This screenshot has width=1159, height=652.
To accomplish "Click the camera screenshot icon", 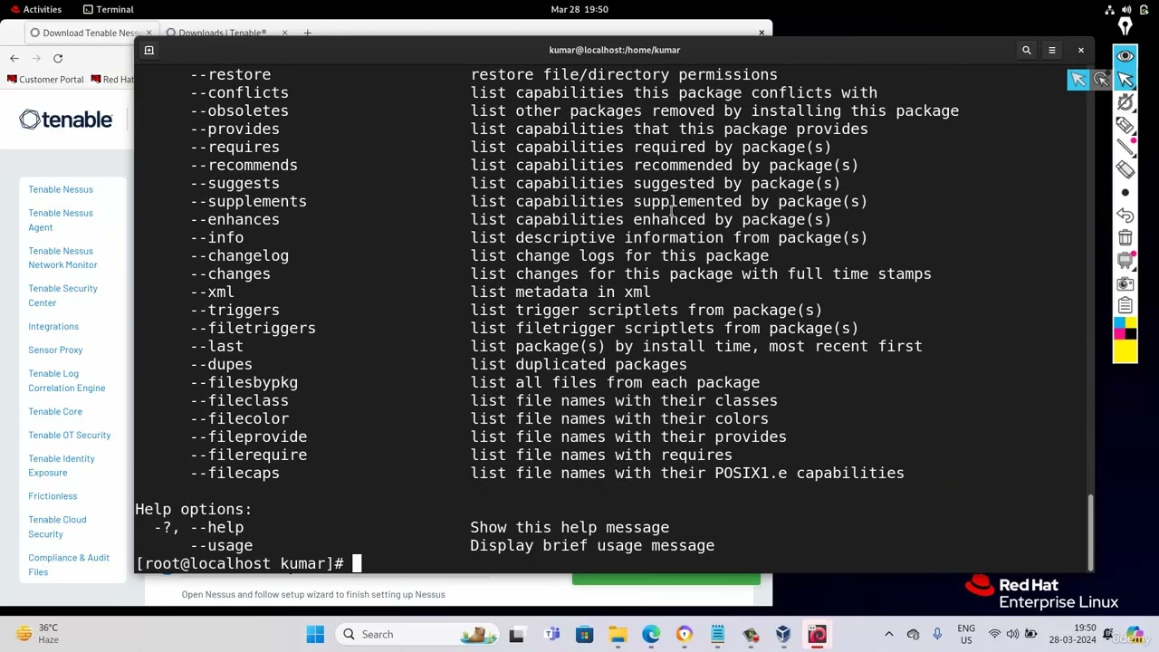I will tap(1125, 283).
